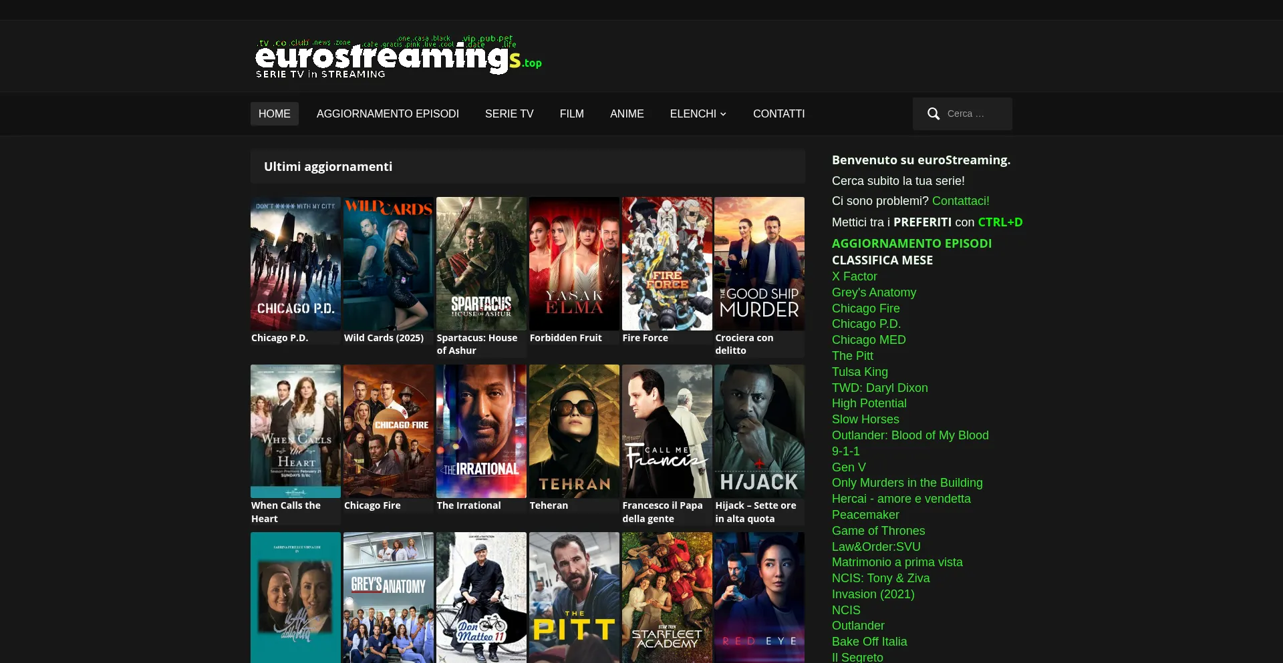Viewport: 1283px width, 663px height.
Task: Open The Irrational poster
Action: point(481,431)
